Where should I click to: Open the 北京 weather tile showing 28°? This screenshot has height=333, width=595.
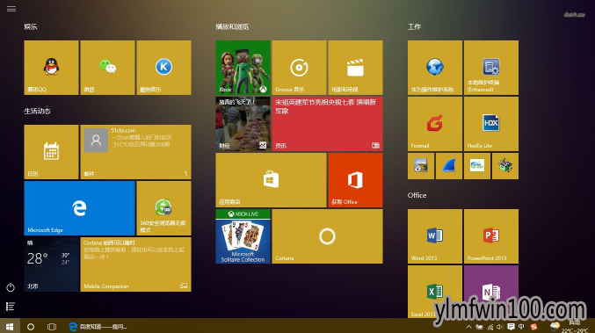pos(51,264)
